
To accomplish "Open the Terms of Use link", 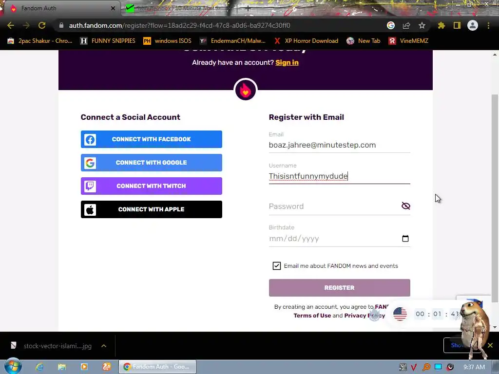I will (x=312, y=316).
